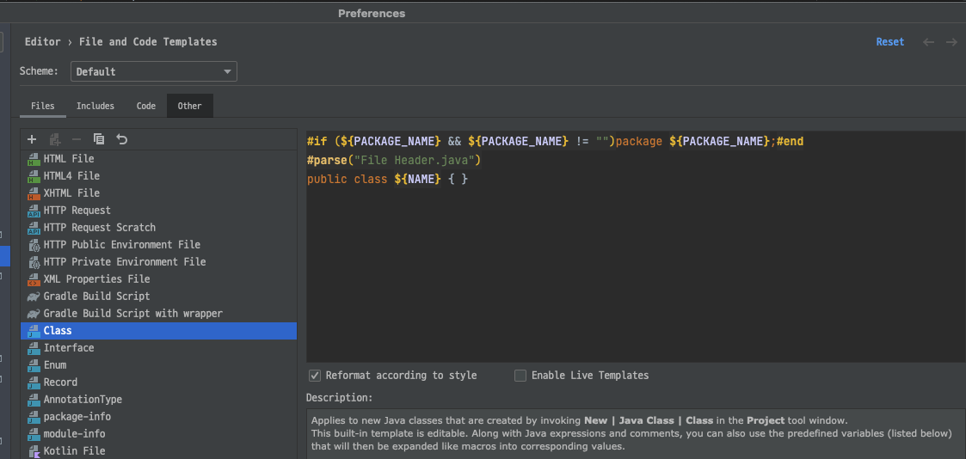
Task: Click the #if PACKAGE_NAME template line
Action: 555,142
